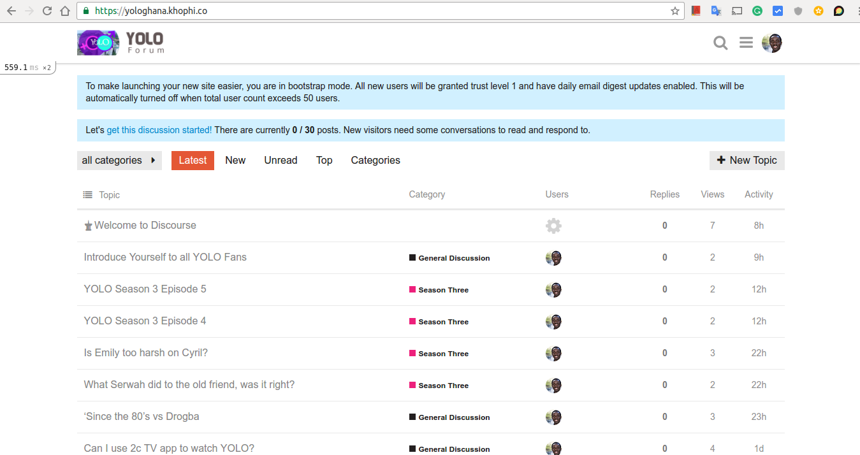Follow the 'get this discussion started!' link
This screenshot has height=455, width=860.
point(159,130)
